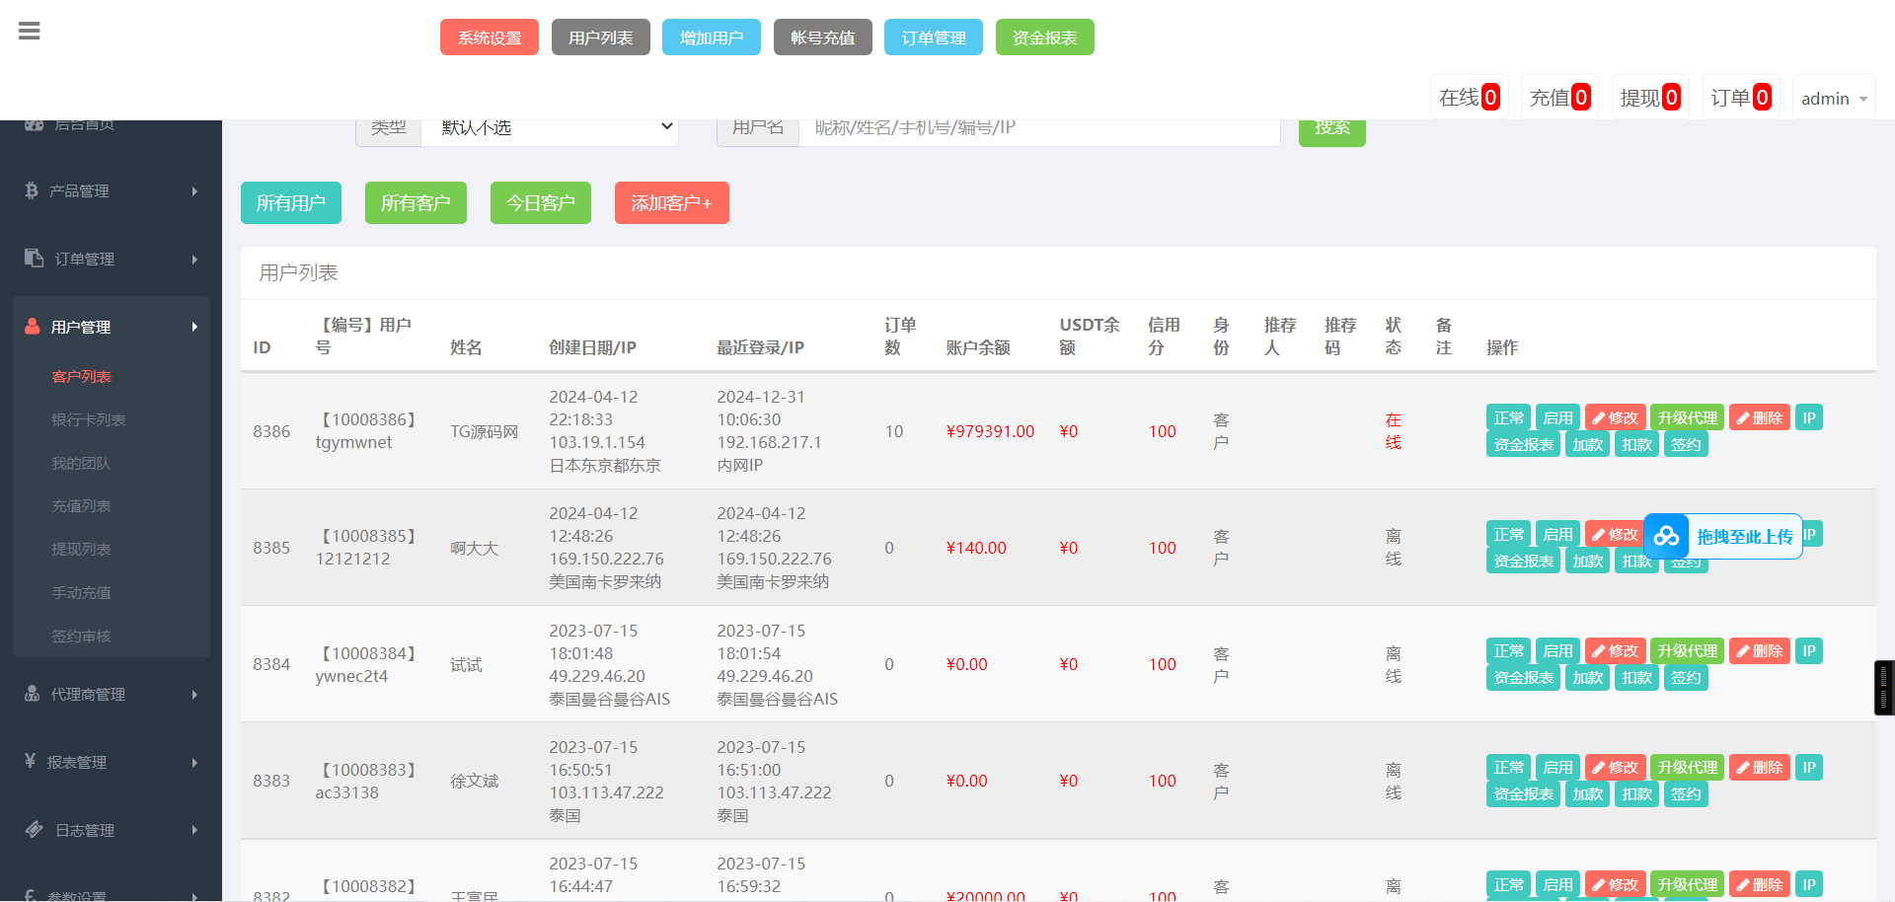Toggle 正常 status for user 8384
The height and width of the screenshot is (902, 1895).
click(x=1508, y=650)
